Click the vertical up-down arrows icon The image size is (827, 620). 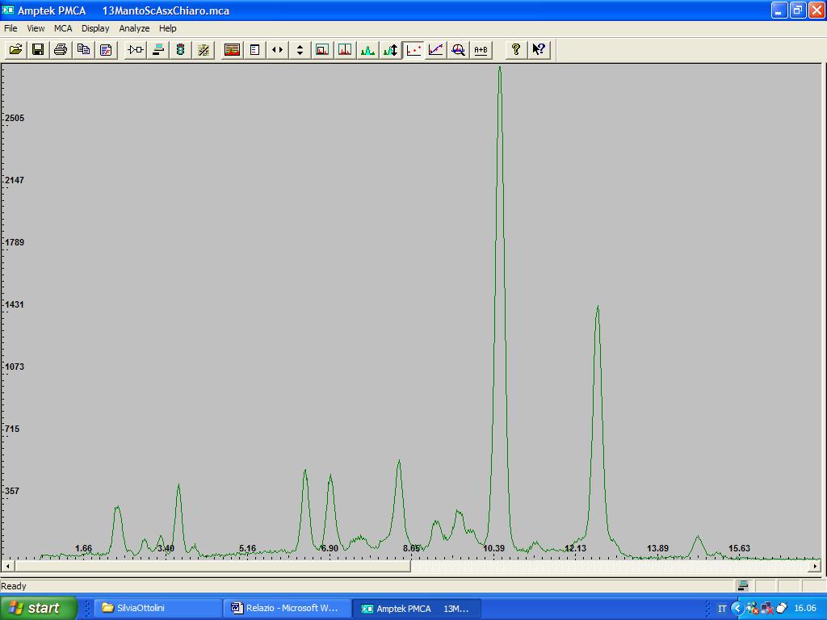click(300, 49)
